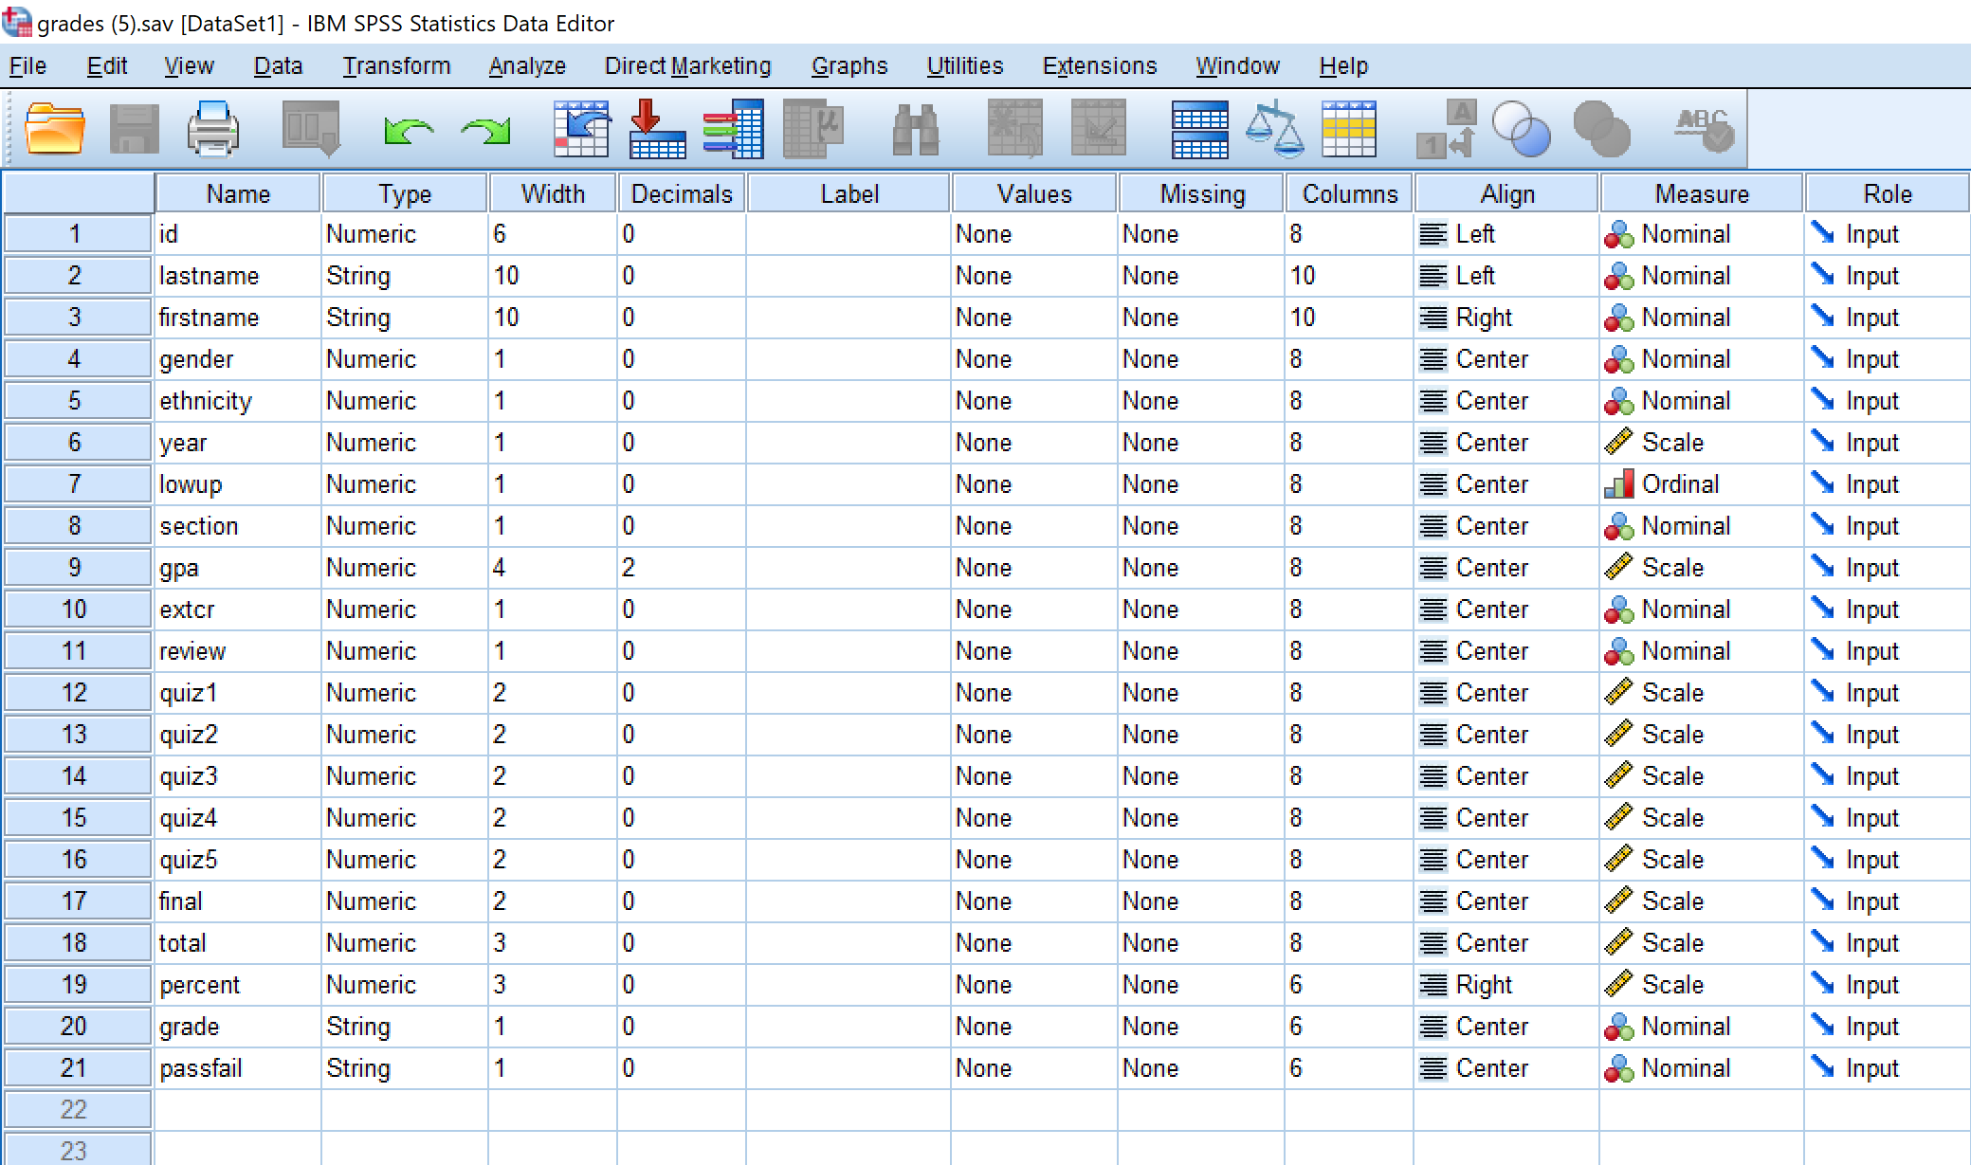
Task: Select row 1 via its row number header
Action: pos(77,233)
